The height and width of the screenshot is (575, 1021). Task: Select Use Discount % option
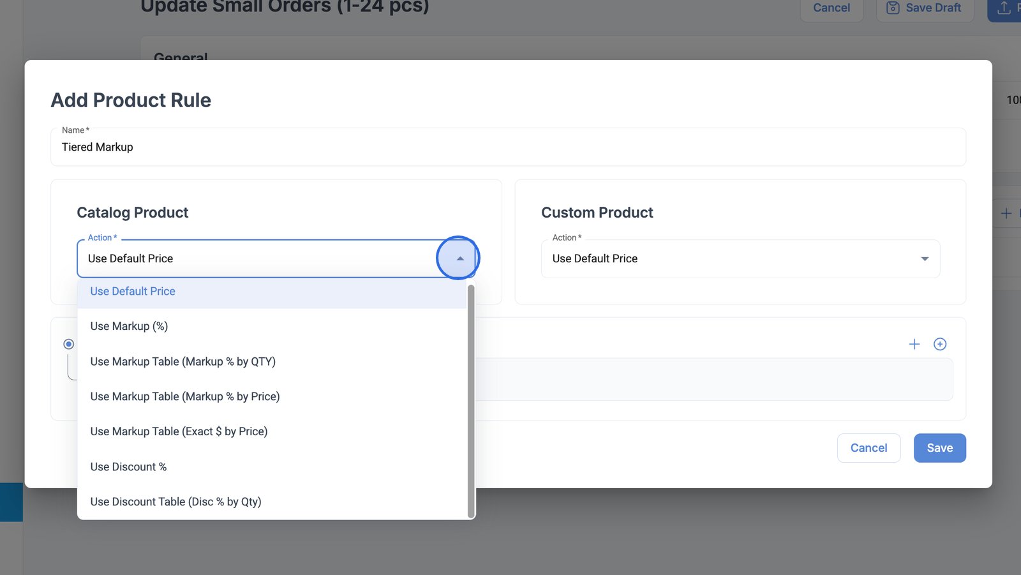coord(128,467)
